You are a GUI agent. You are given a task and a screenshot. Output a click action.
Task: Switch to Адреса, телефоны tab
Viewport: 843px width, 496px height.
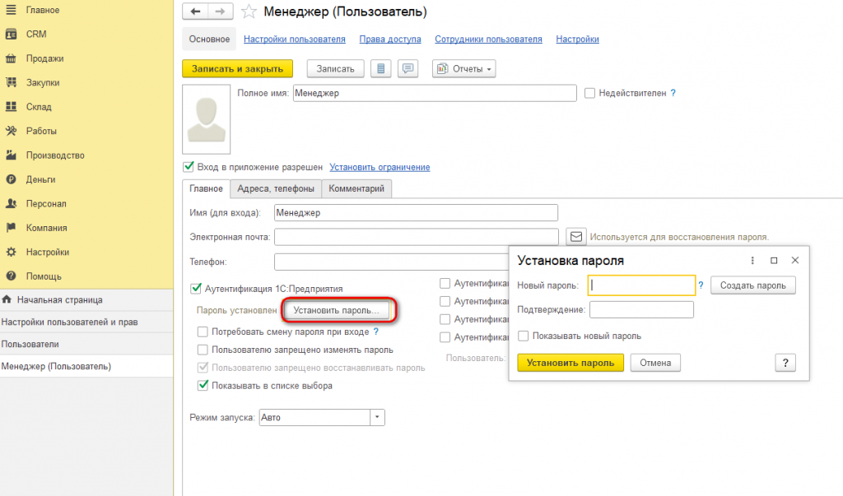click(276, 188)
